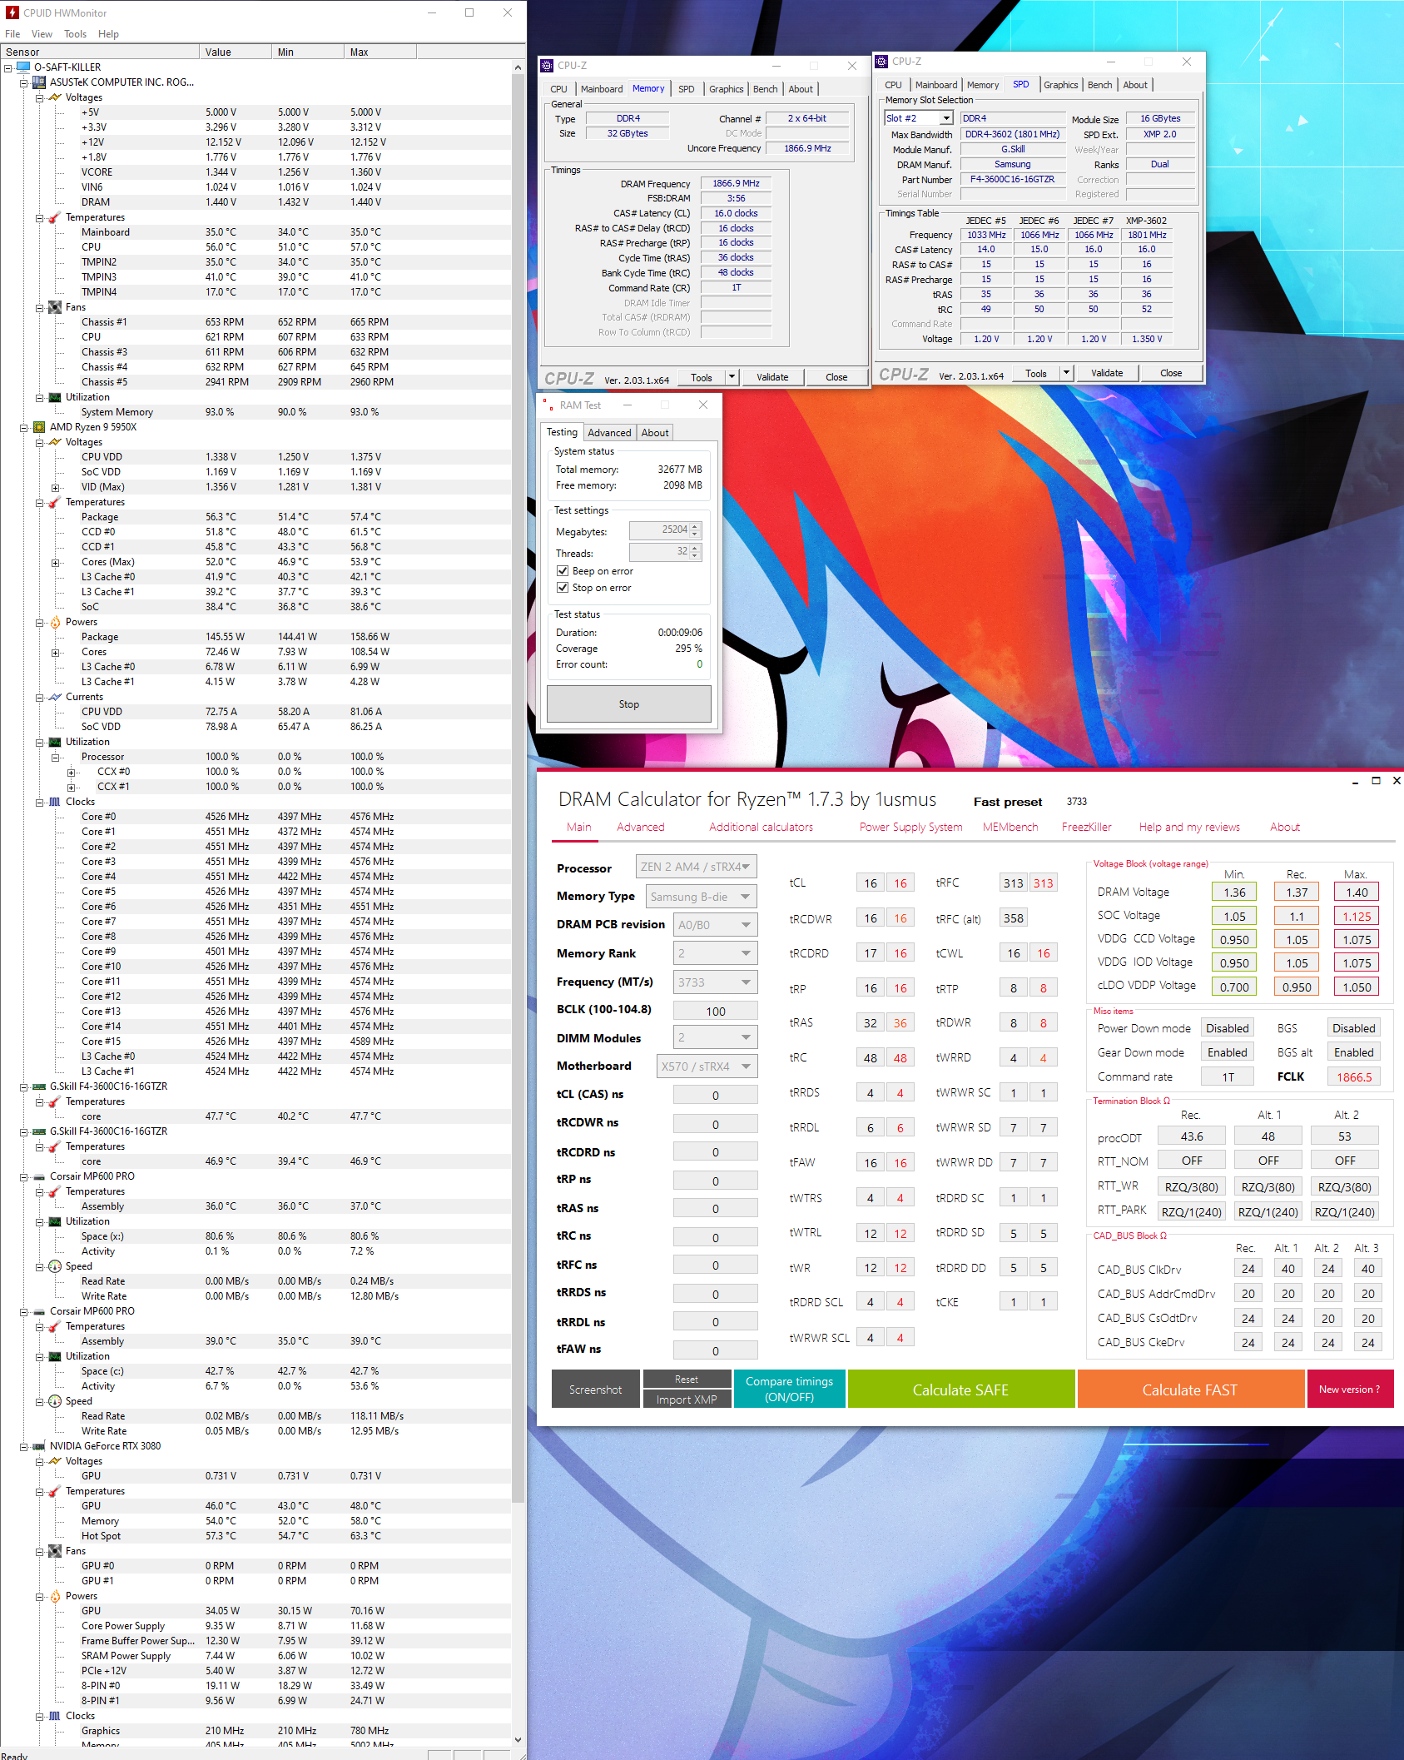
Task: Click the ASUSTeK motherboard icon in tree
Action: point(38,82)
